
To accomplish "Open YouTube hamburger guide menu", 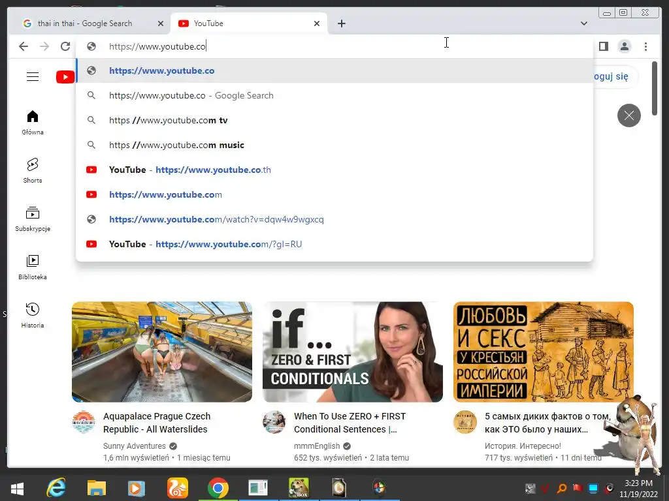I will (33, 77).
